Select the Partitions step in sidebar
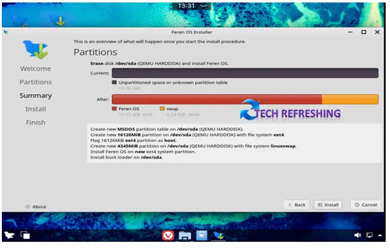This screenshot has height=248, width=390. pyautogui.click(x=35, y=82)
